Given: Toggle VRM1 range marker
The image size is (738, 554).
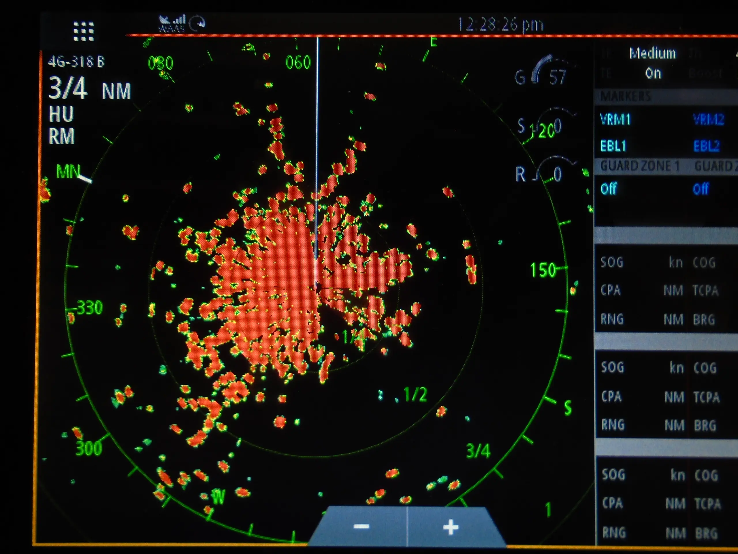Looking at the screenshot, I should click(x=615, y=119).
